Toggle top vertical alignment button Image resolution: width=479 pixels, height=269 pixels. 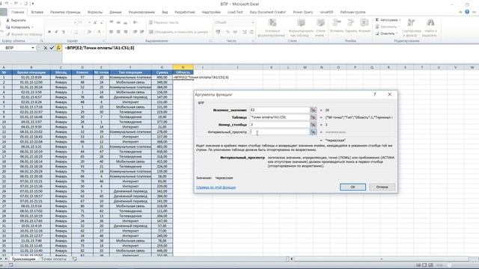[x=112, y=22]
